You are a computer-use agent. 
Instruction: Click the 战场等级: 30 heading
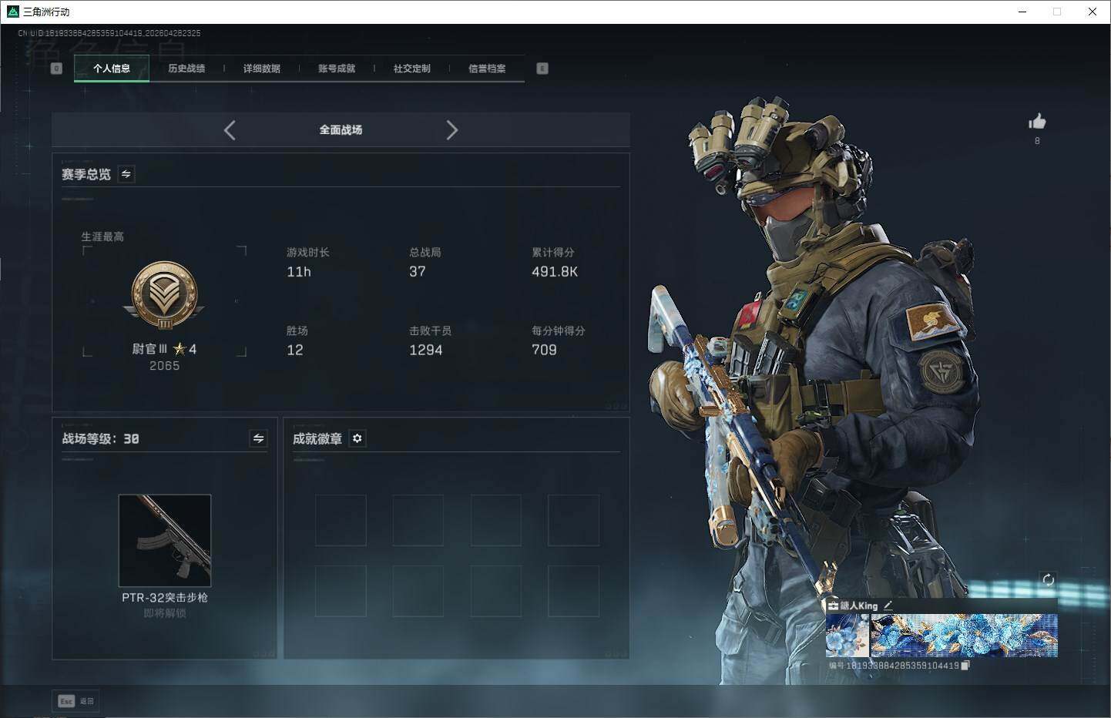(101, 439)
